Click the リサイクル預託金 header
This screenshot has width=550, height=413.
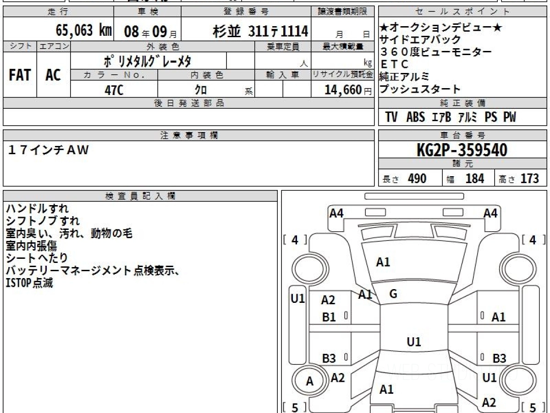click(343, 75)
